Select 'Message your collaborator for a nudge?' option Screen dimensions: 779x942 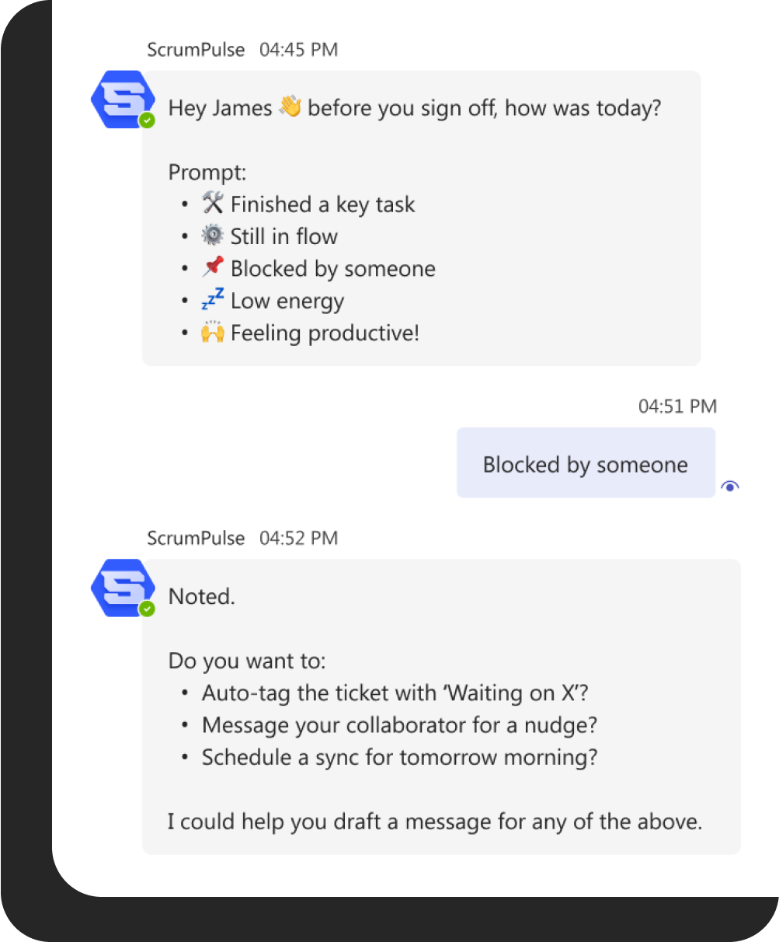point(399,725)
